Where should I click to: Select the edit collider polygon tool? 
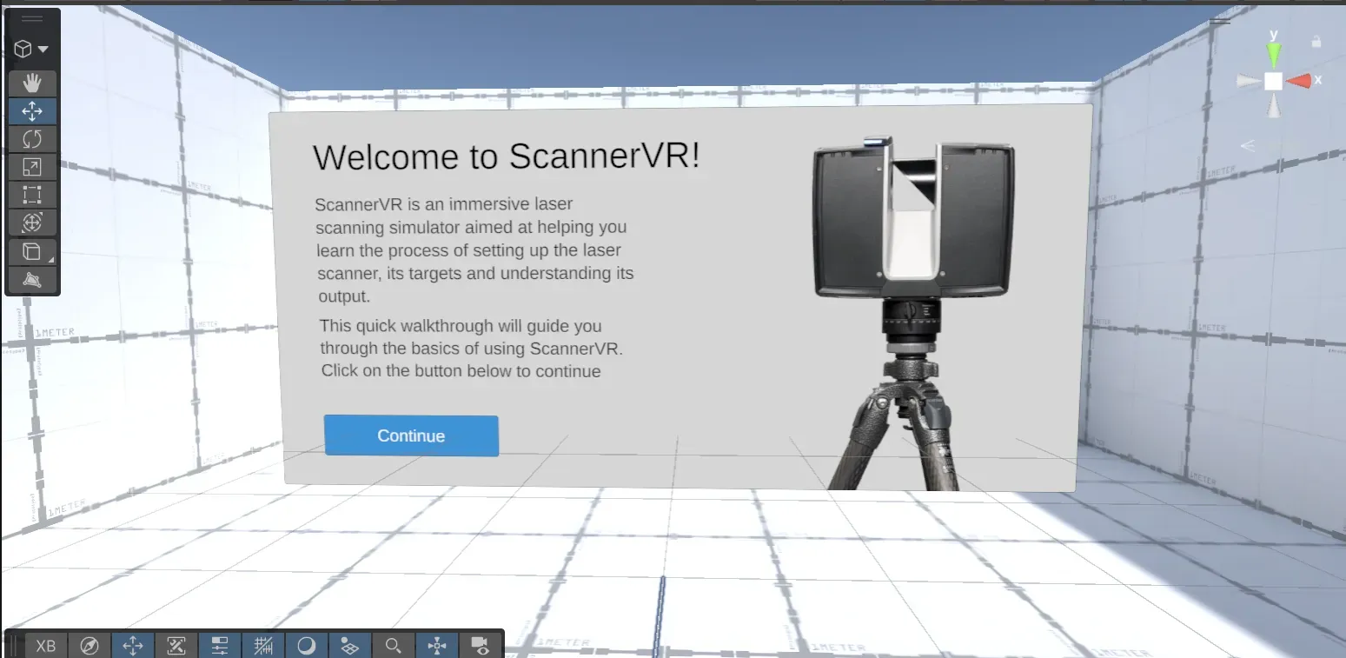[32, 280]
